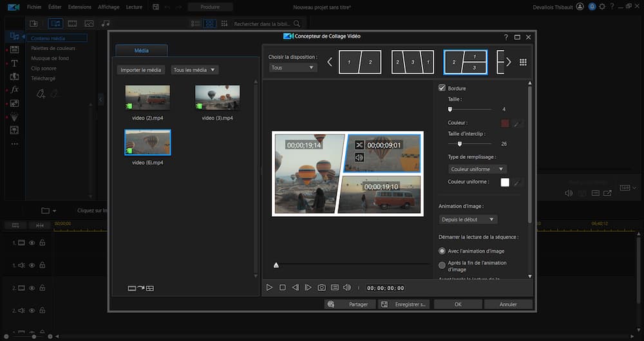Toggle the Bordure checkbox
This screenshot has height=341, width=644.
click(442, 88)
